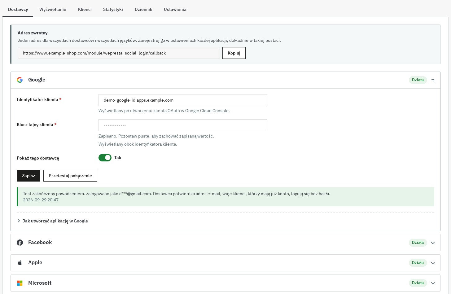Viewport: 451px width, 294px height.
Task: Collapse the Google provider panel arrow
Action: pos(433,80)
